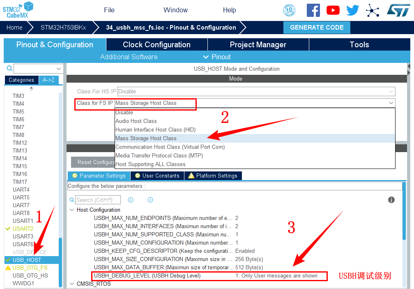The width and height of the screenshot is (414, 289).
Task: Click the GENERATE CODE button
Action: click(x=317, y=28)
